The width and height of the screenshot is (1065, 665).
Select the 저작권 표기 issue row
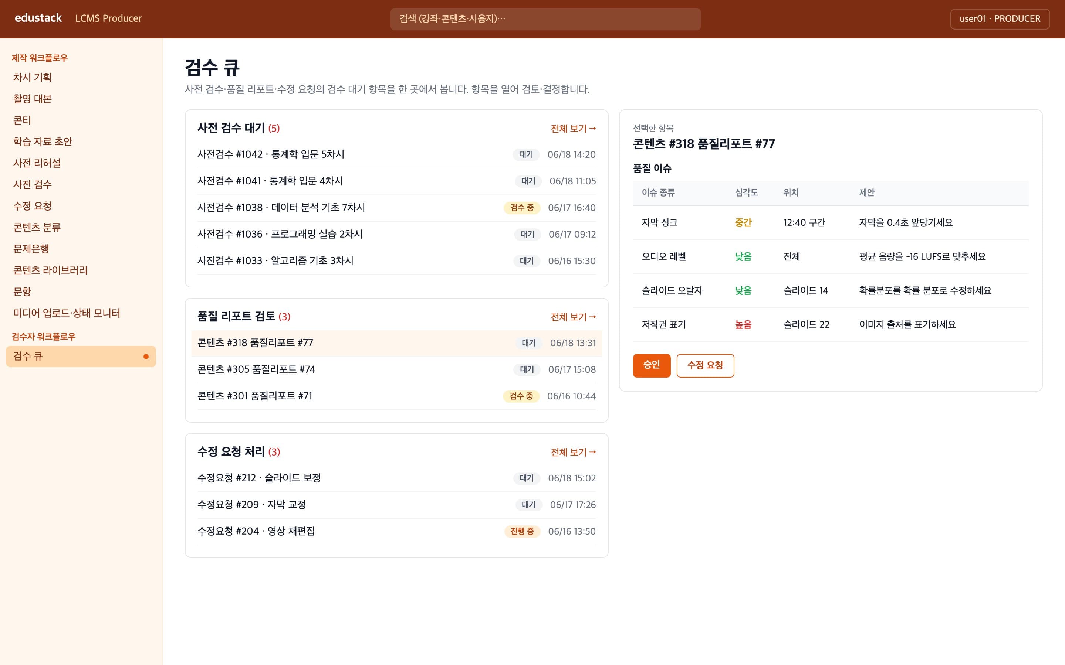tap(831, 325)
